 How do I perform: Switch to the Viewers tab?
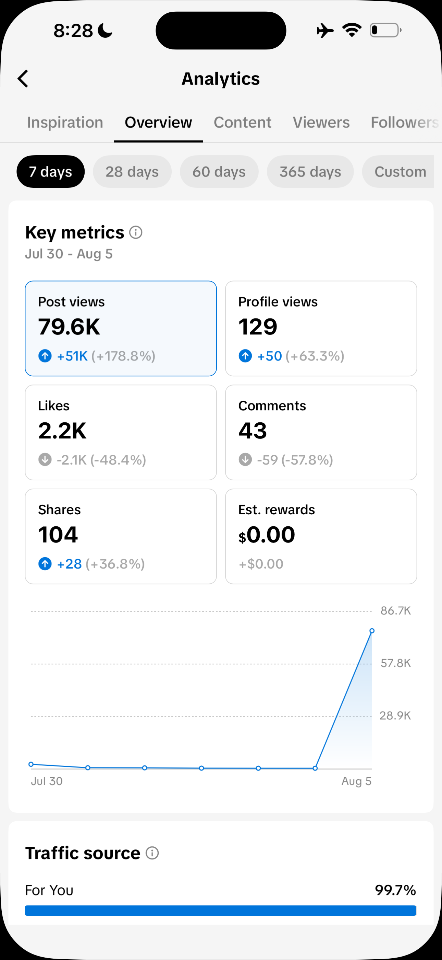pyautogui.click(x=321, y=123)
